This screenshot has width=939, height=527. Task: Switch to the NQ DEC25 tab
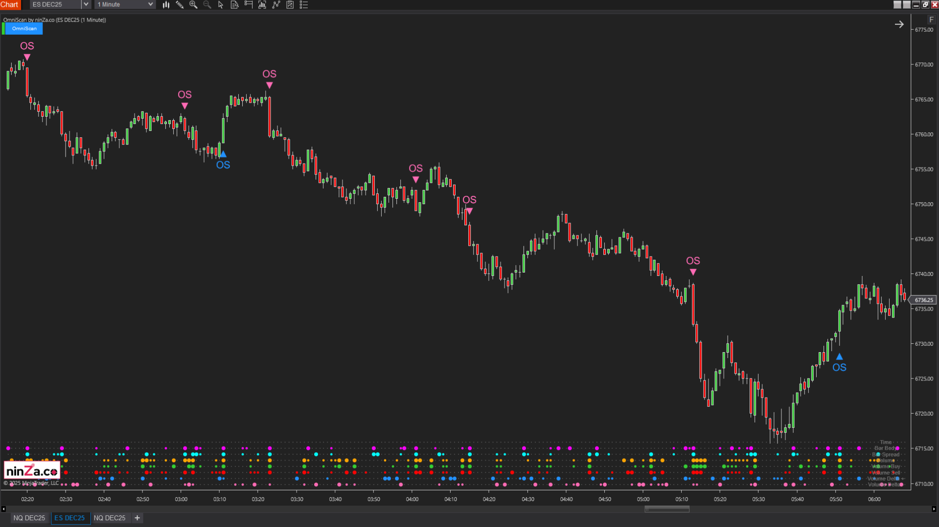coord(29,518)
